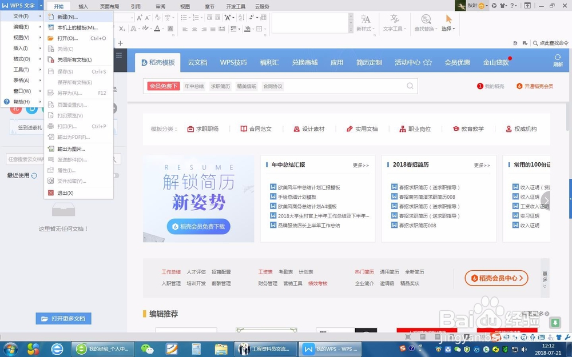Screen dimensions: 572x357
Task: Refresh the 稻壳模板 page with the refresh icon
Action: pyautogui.click(x=558, y=57)
